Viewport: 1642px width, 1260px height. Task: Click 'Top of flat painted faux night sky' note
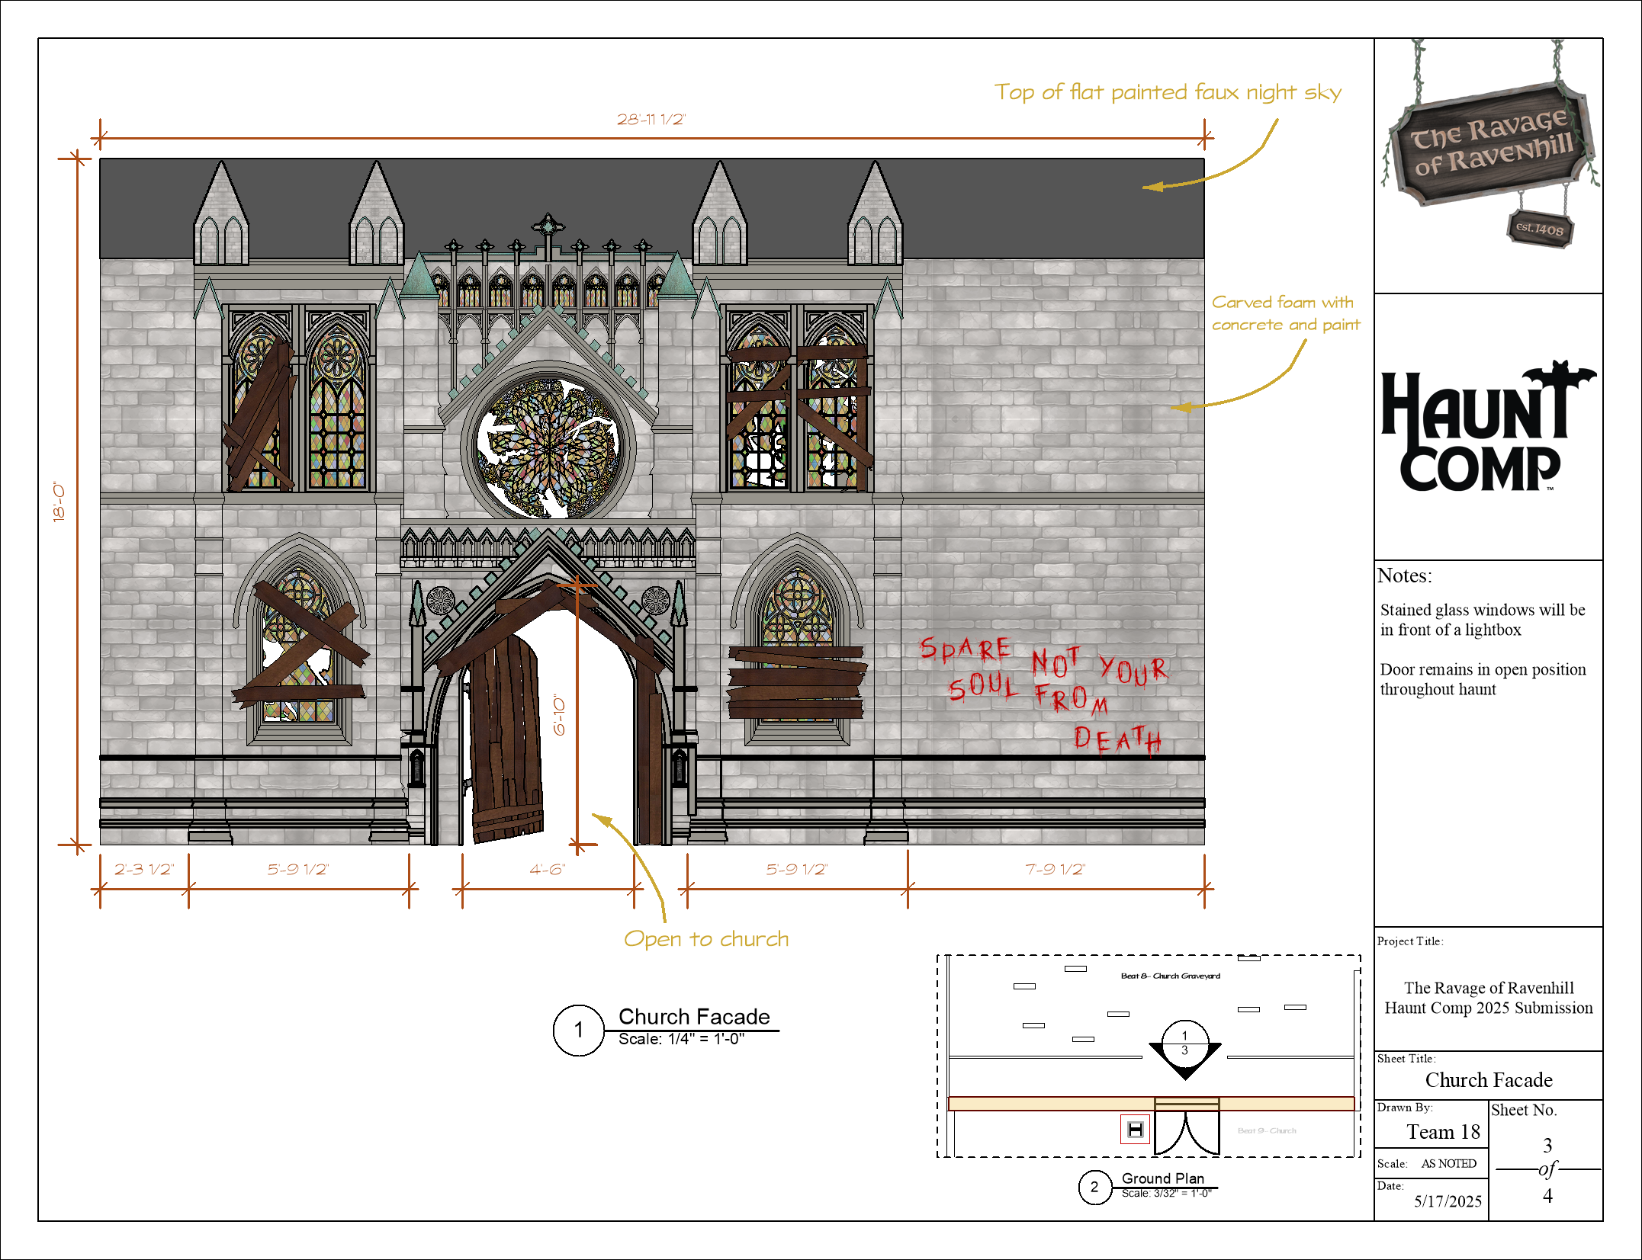pos(1168,92)
